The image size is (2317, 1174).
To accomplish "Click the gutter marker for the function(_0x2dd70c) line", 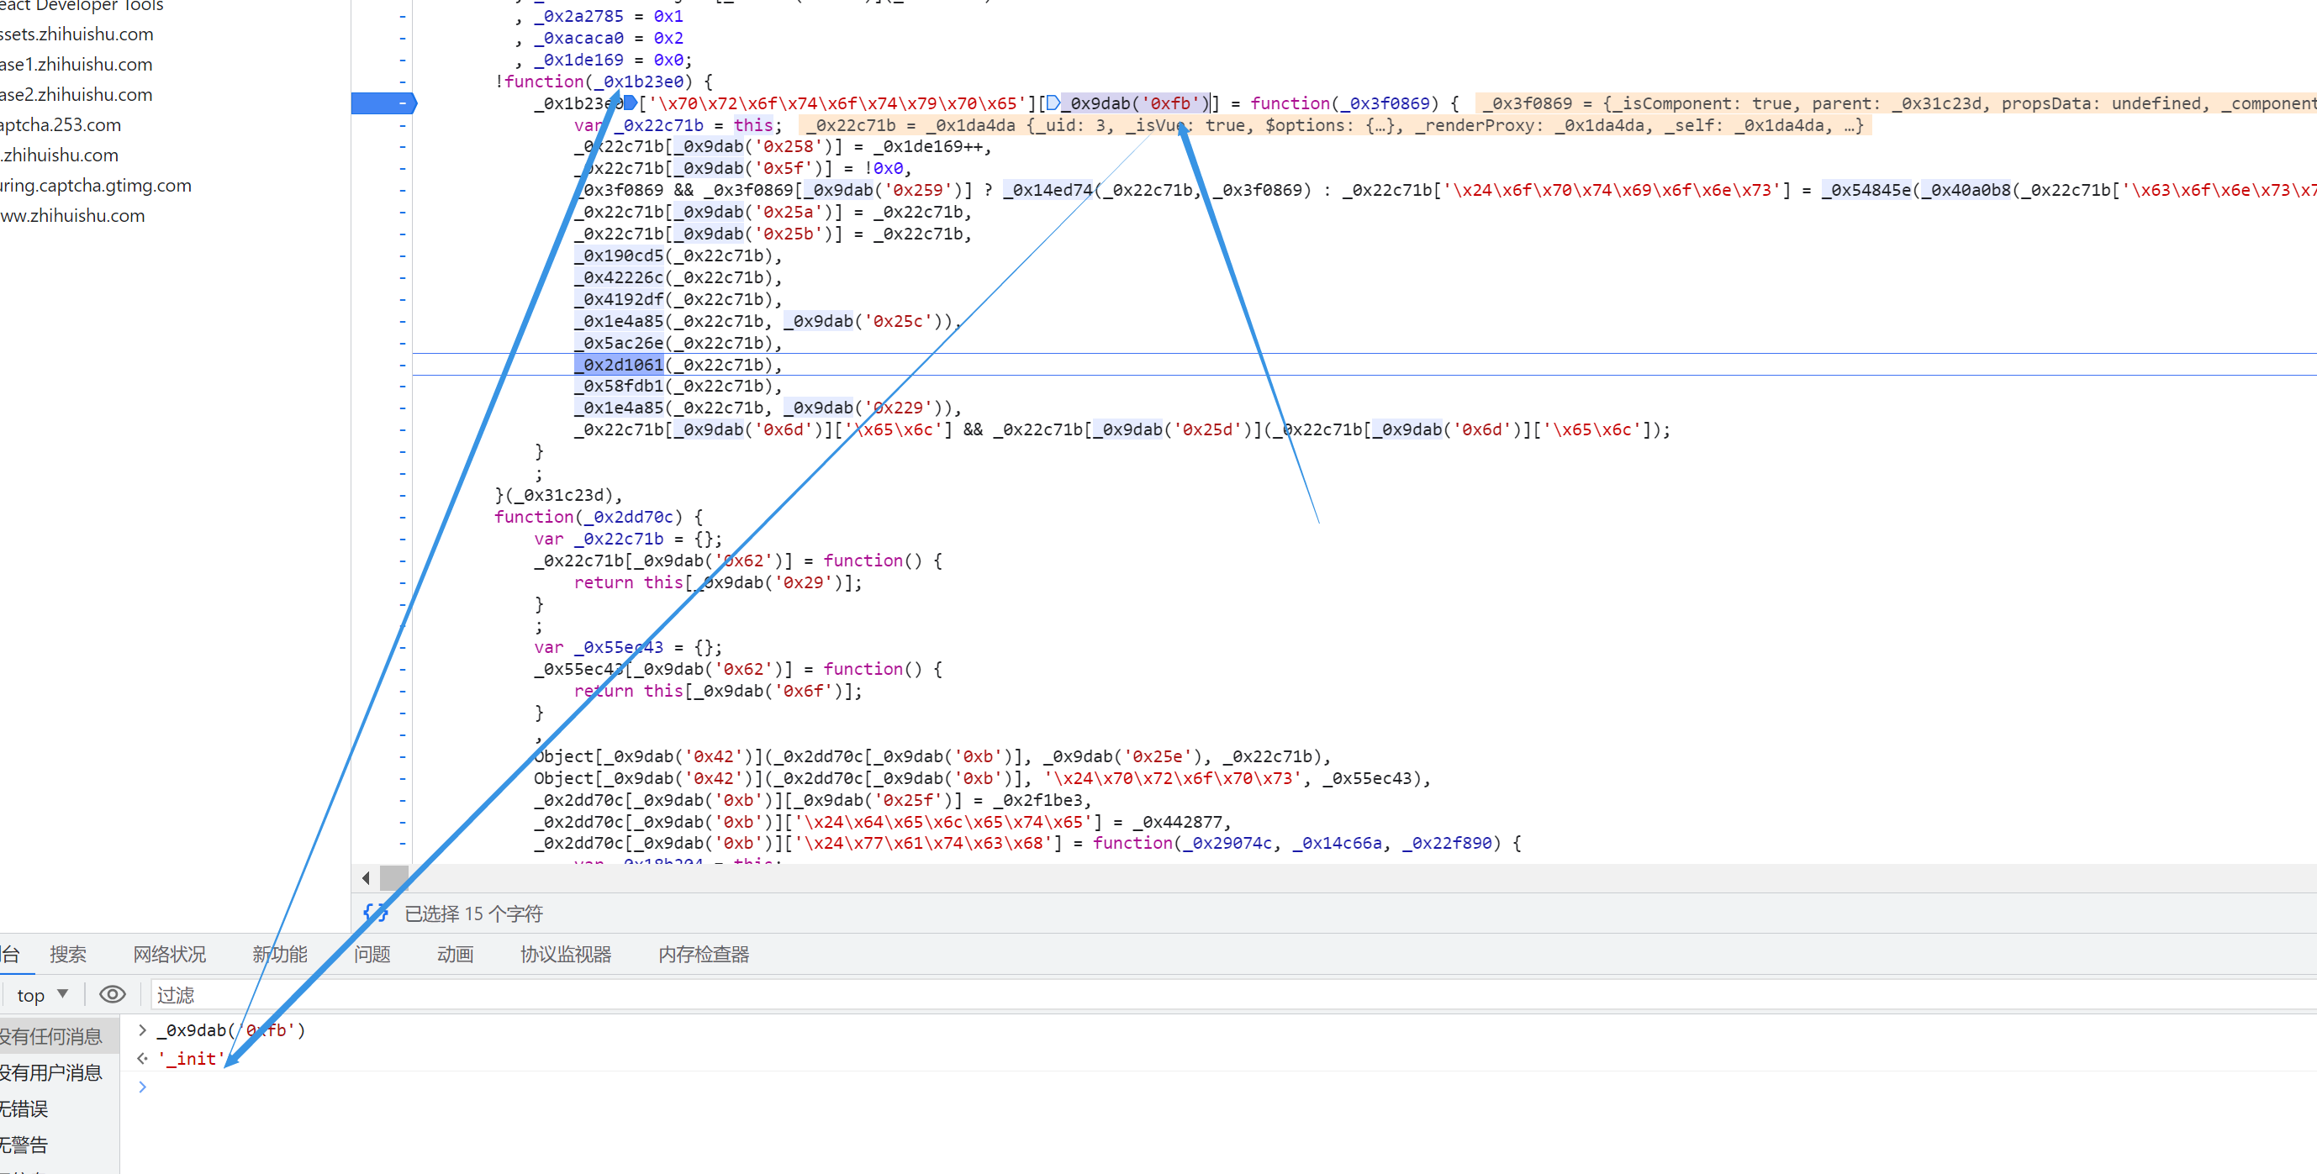I will (402, 517).
